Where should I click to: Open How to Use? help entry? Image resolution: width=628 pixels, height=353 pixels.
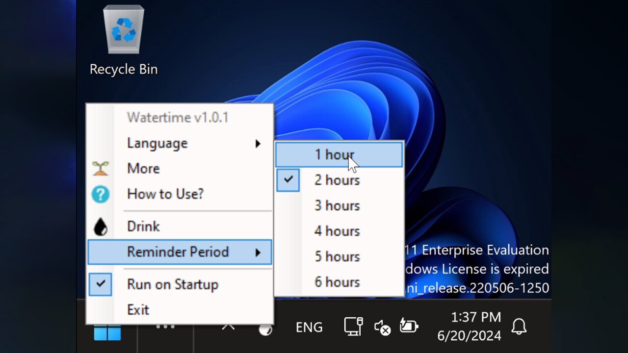coord(165,194)
